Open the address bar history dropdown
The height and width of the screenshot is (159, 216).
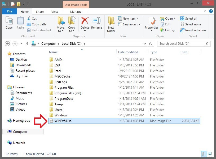[145, 44]
